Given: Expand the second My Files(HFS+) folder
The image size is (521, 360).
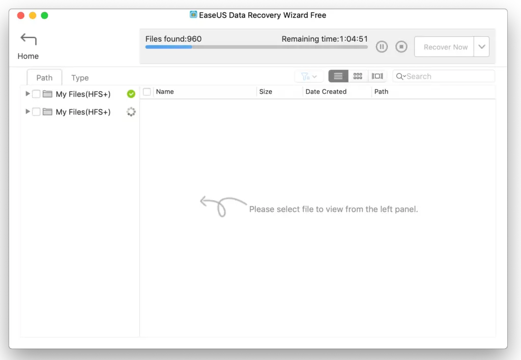Looking at the screenshot, I should (x=27, y=112).
